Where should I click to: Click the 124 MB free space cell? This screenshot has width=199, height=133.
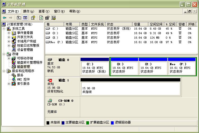(x=154, y=38)
